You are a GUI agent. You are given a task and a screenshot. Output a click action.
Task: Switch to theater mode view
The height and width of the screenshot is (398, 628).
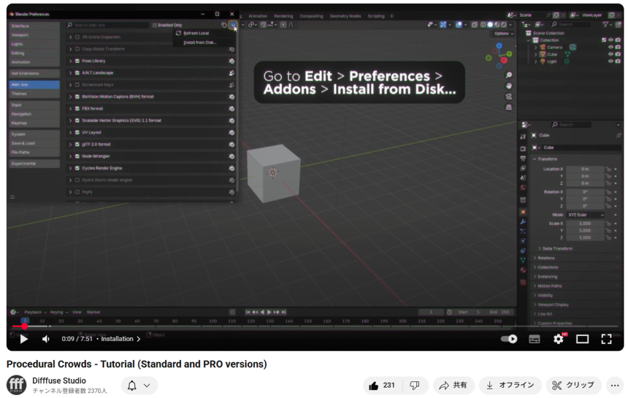pyautogui.click(x=582, y=339)
